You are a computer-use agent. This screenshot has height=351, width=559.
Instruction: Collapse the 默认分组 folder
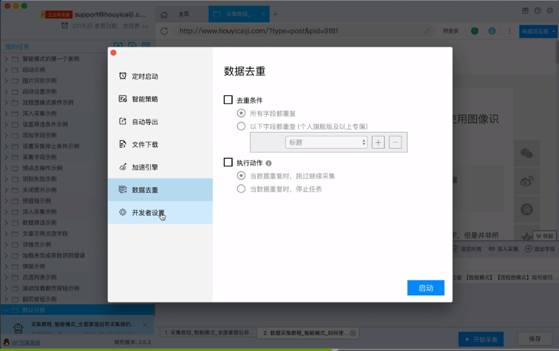tap(6, 310)
